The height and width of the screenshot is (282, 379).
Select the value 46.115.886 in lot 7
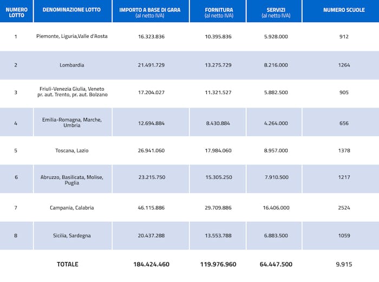coord(151,207)
